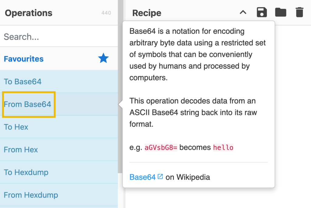The image size is (311, 208).
Task: Expand the Favourites category heading
Action: click(x=59, y=59)
